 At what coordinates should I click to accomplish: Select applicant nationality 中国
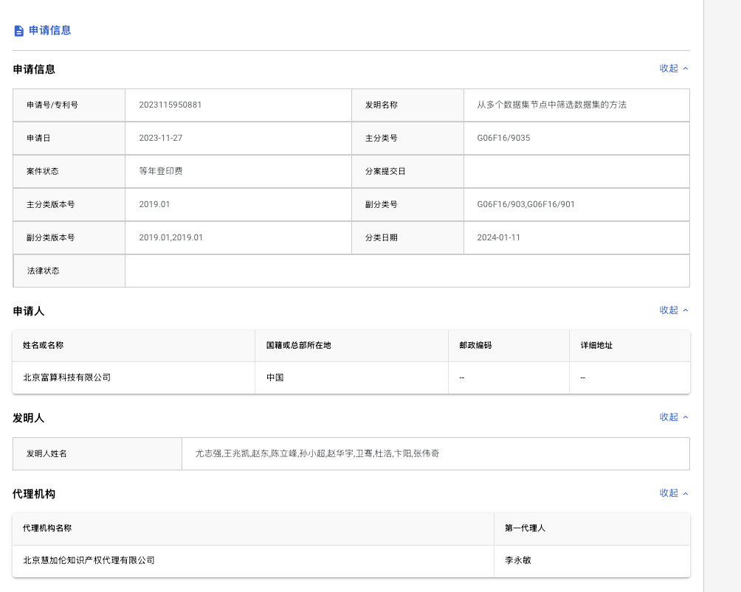(275, 377)
